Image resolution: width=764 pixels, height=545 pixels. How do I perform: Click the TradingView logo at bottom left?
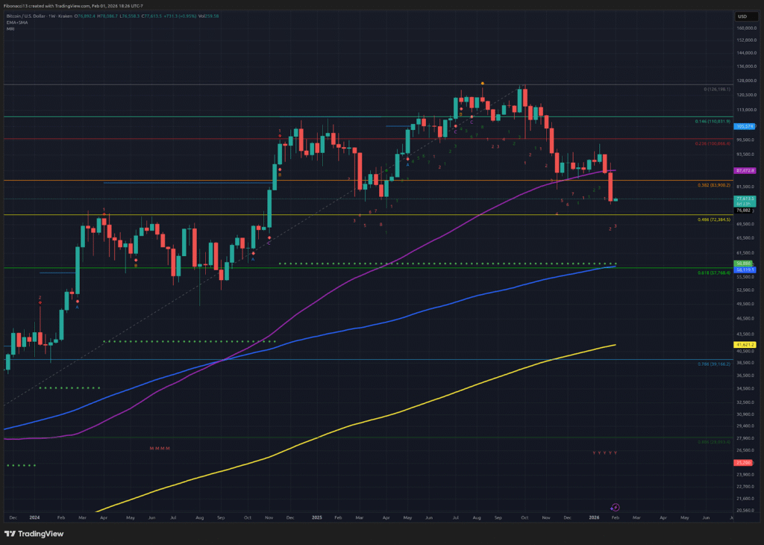[34, 534]
